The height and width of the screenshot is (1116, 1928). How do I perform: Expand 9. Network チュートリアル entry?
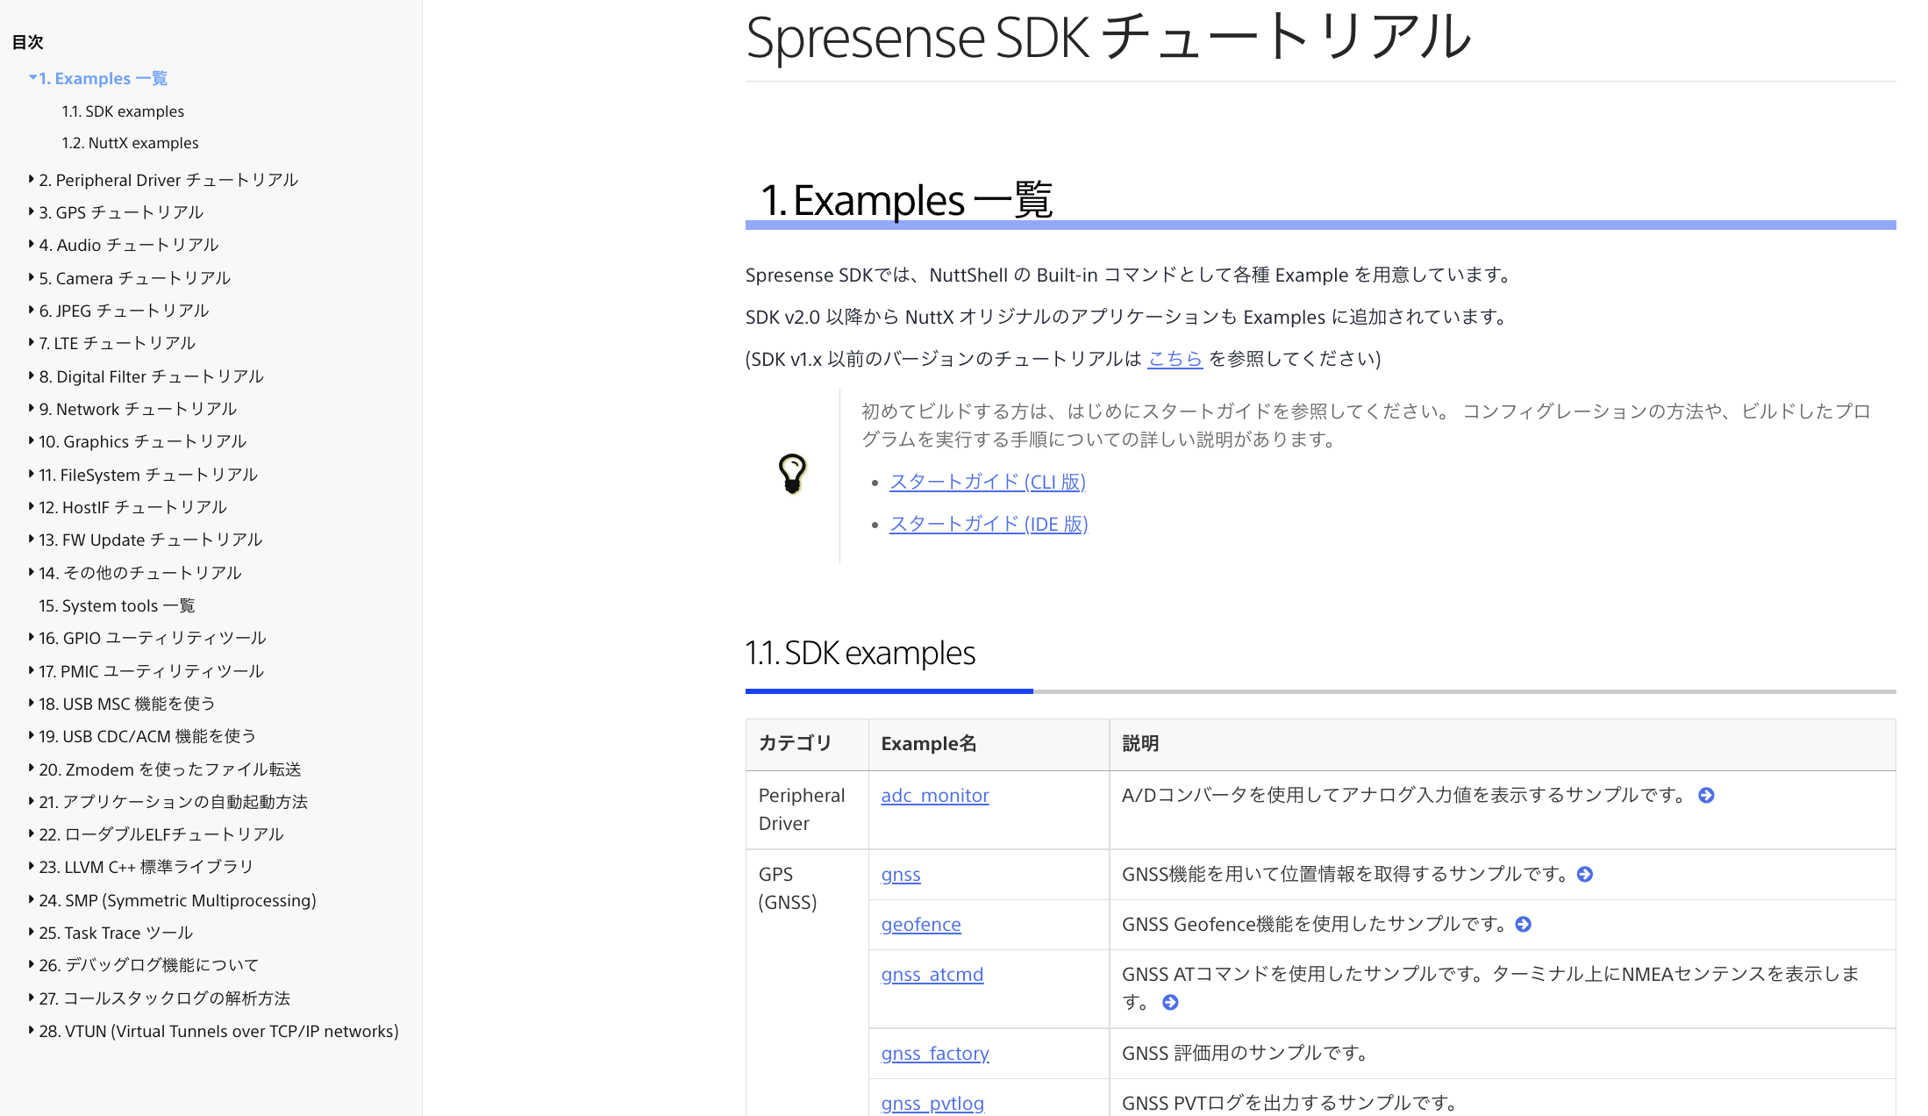point(31,408)
